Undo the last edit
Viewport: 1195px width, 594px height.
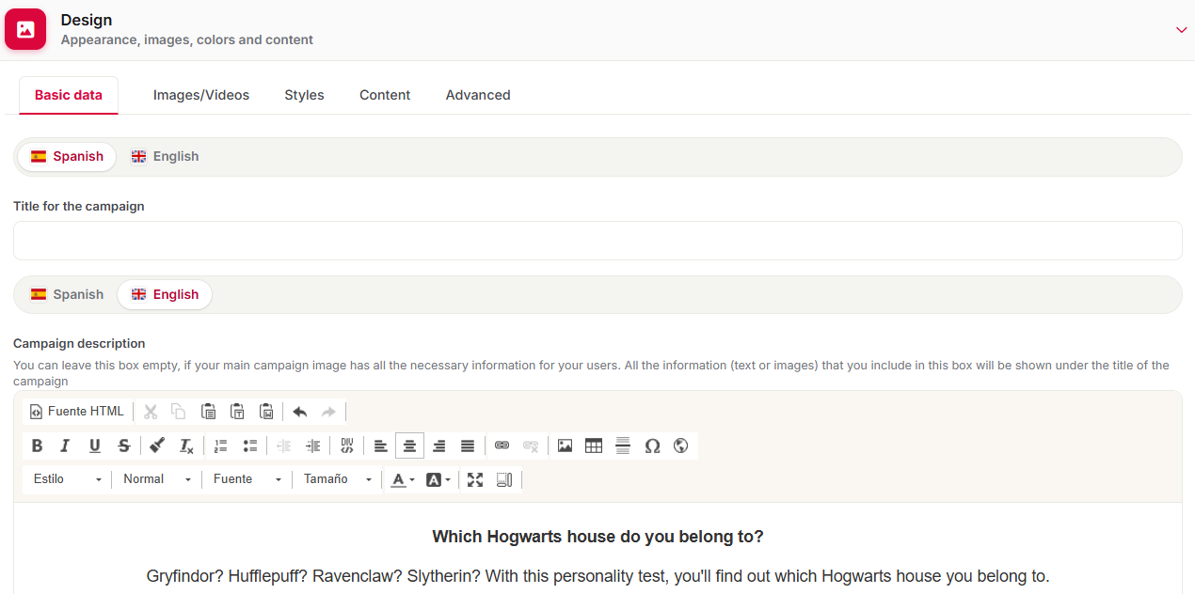299,412
